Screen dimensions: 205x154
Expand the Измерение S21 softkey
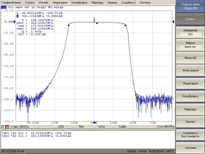pyautogui.click(x=190, y=33)
